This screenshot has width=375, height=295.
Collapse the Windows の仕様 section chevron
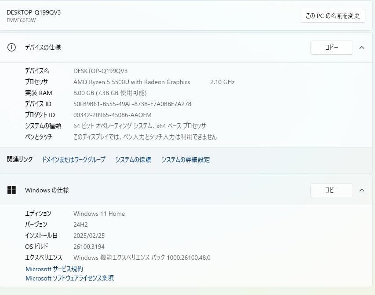pyautogui.click(x=362, y=190)
